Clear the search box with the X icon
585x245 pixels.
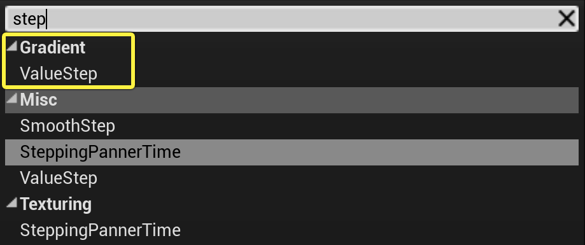click(566, 18)
